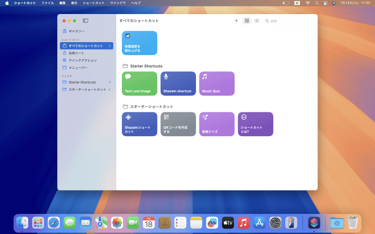Image resolution: width=375 pixels, height=234 pixels.
Task: Open iPhone Mirroring from the Dock
Action: 291,223
